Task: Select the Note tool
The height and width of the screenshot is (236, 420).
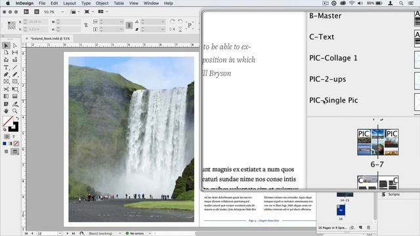Action: click(x=6, y=104)
